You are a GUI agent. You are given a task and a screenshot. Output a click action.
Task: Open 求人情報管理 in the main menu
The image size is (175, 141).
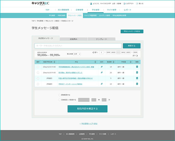pyautogui.click(x=63, y=10)
